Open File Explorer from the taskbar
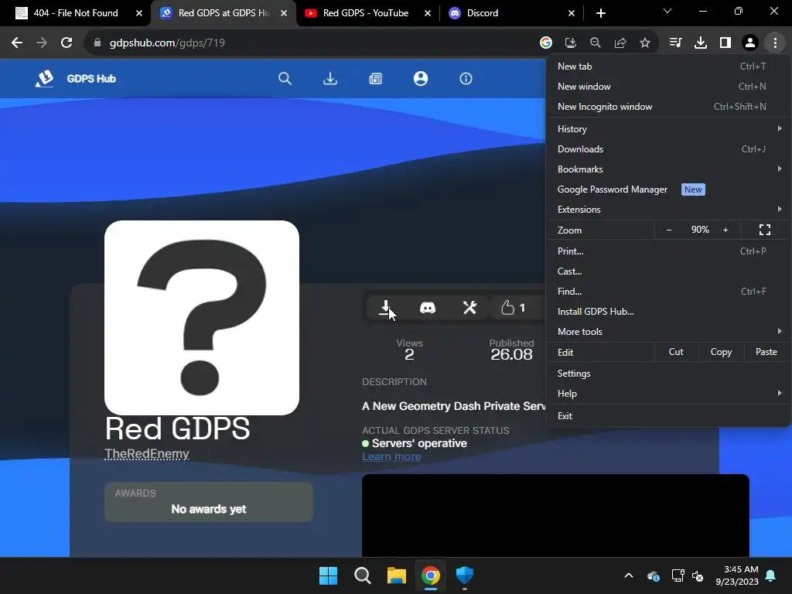792x594 pixels. (397, 575)
